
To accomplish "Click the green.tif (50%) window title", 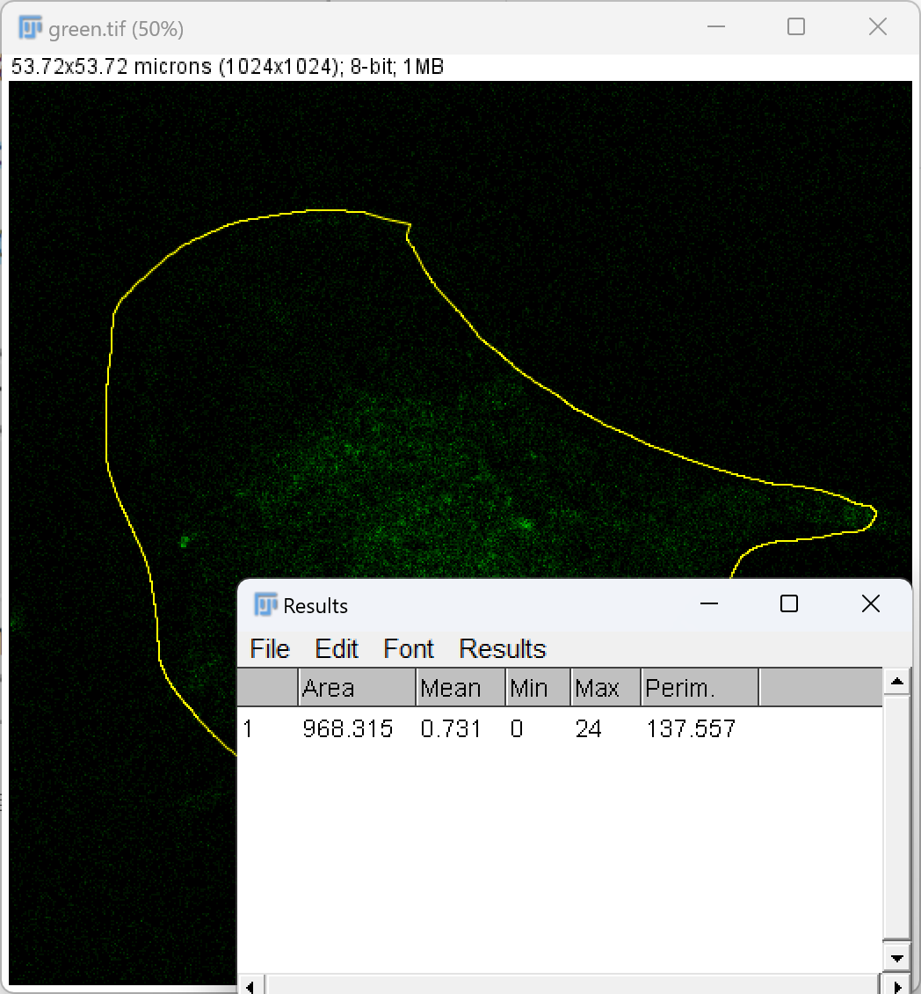I will click(x=116, y=29).
